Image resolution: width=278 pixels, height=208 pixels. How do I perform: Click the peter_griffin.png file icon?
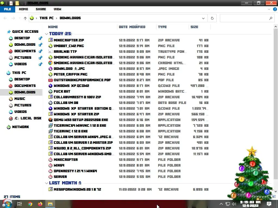tap(50, 74)
